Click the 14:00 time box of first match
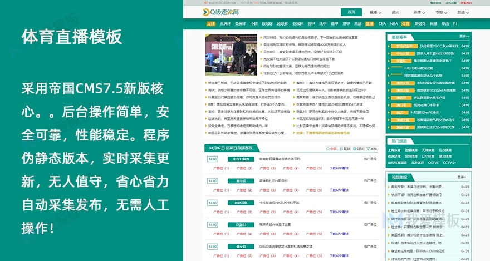The width and height of the screenshot is (490, 261). click(x=213, y=159)
